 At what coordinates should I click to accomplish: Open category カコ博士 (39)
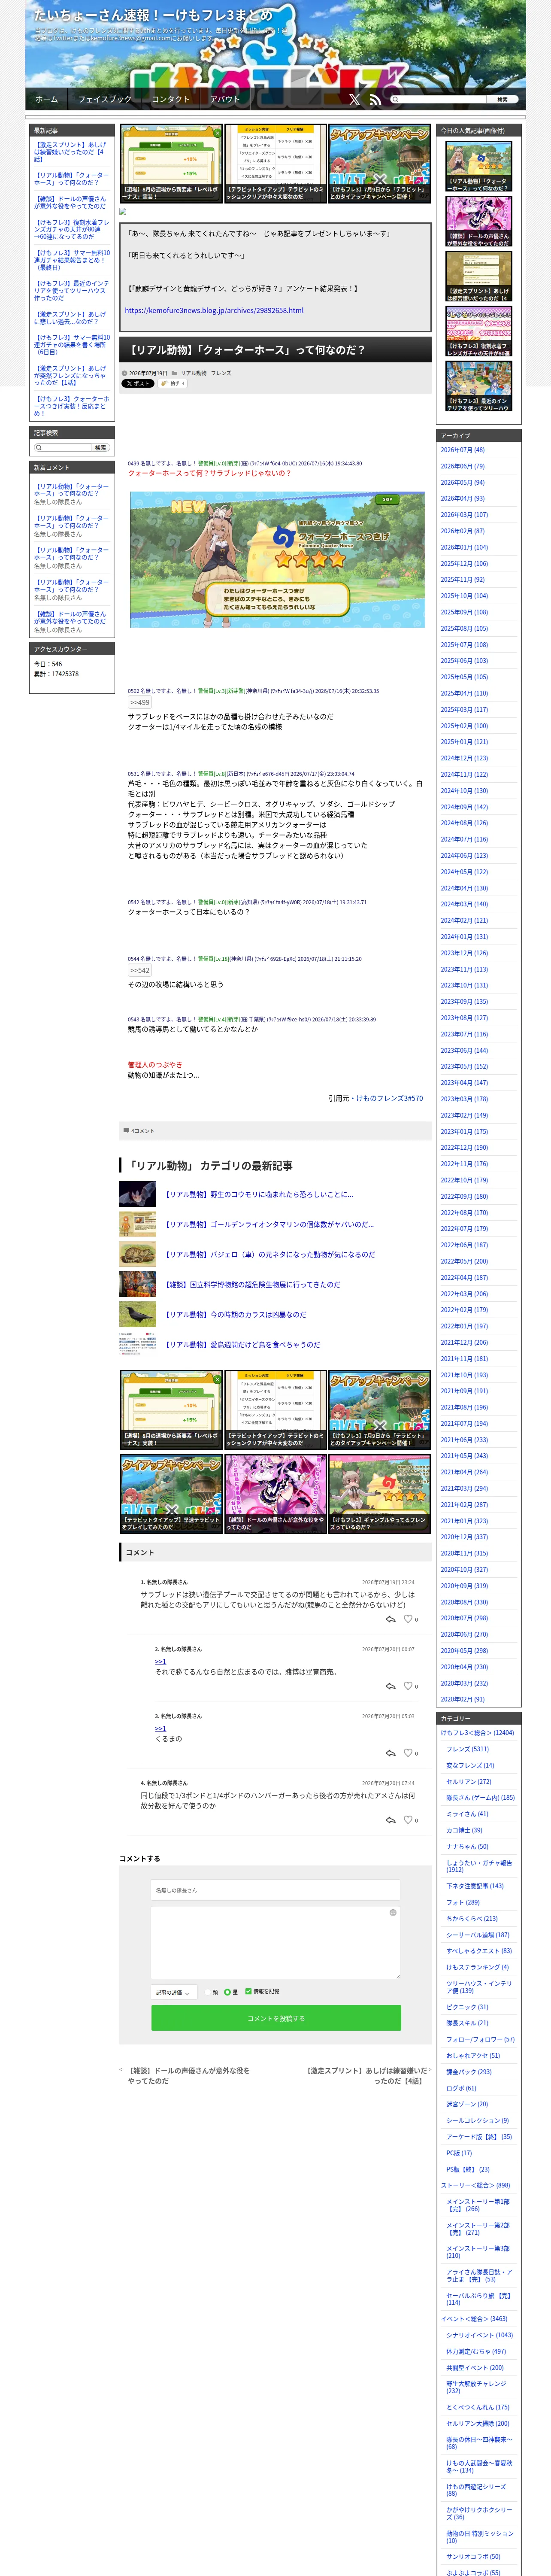tap(464, 1830)
